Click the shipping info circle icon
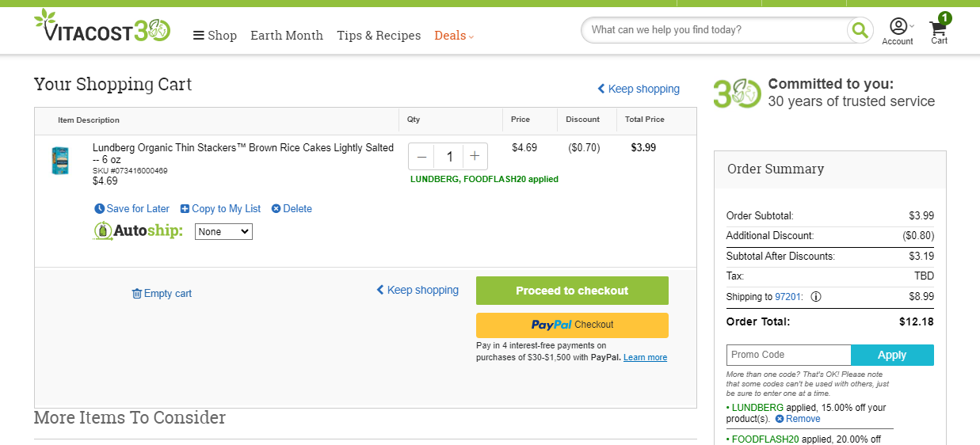The width and height of the screenshot is (980, 445). 816,297
